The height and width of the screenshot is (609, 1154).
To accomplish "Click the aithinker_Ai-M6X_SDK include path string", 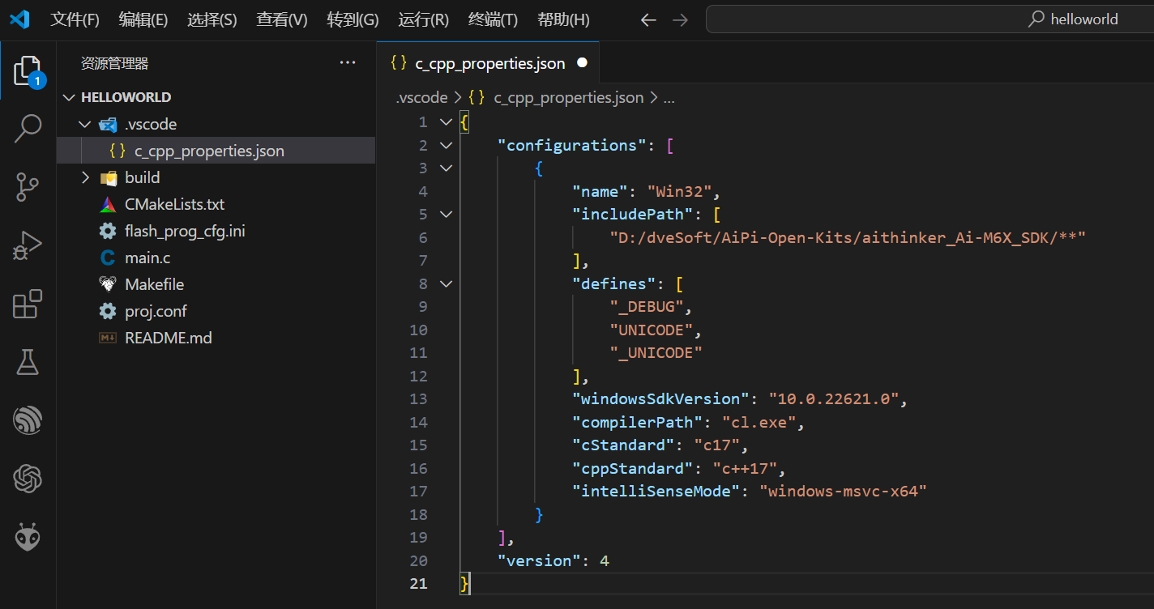I will tap(846, 237).
